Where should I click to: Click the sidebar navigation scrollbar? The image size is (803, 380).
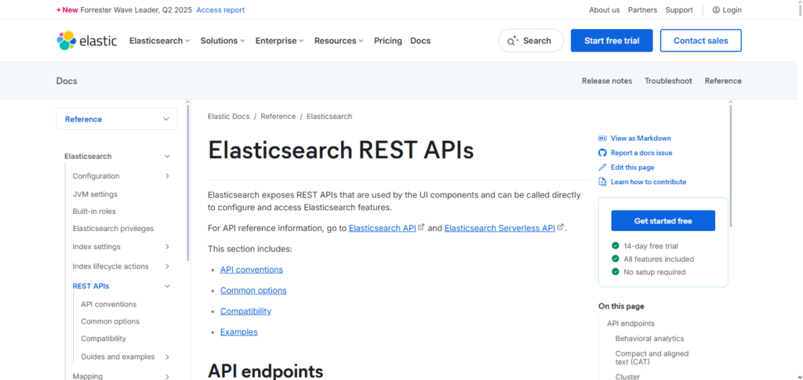tap(187, 183)
